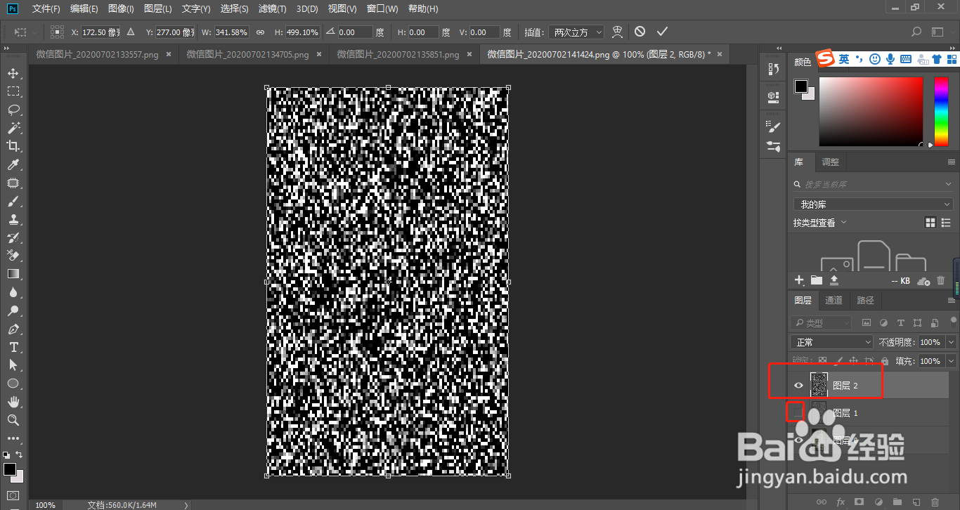
Task: Click the rotation angle 0.00 field
Action: (x=355, y=32)
